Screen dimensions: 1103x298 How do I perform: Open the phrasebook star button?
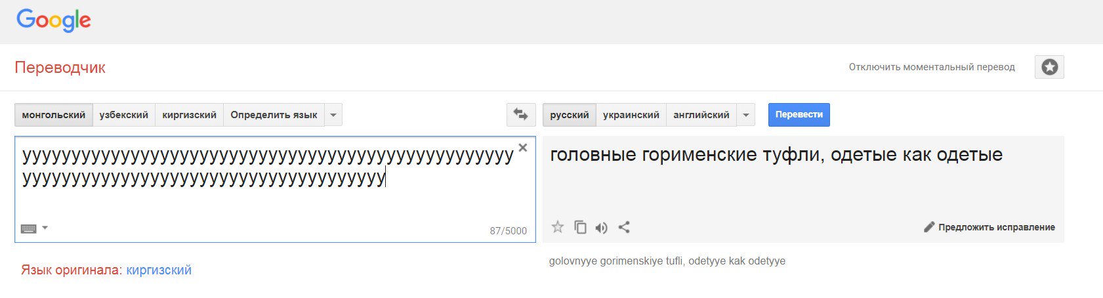pyautogui.click(x=1049, y=67)
